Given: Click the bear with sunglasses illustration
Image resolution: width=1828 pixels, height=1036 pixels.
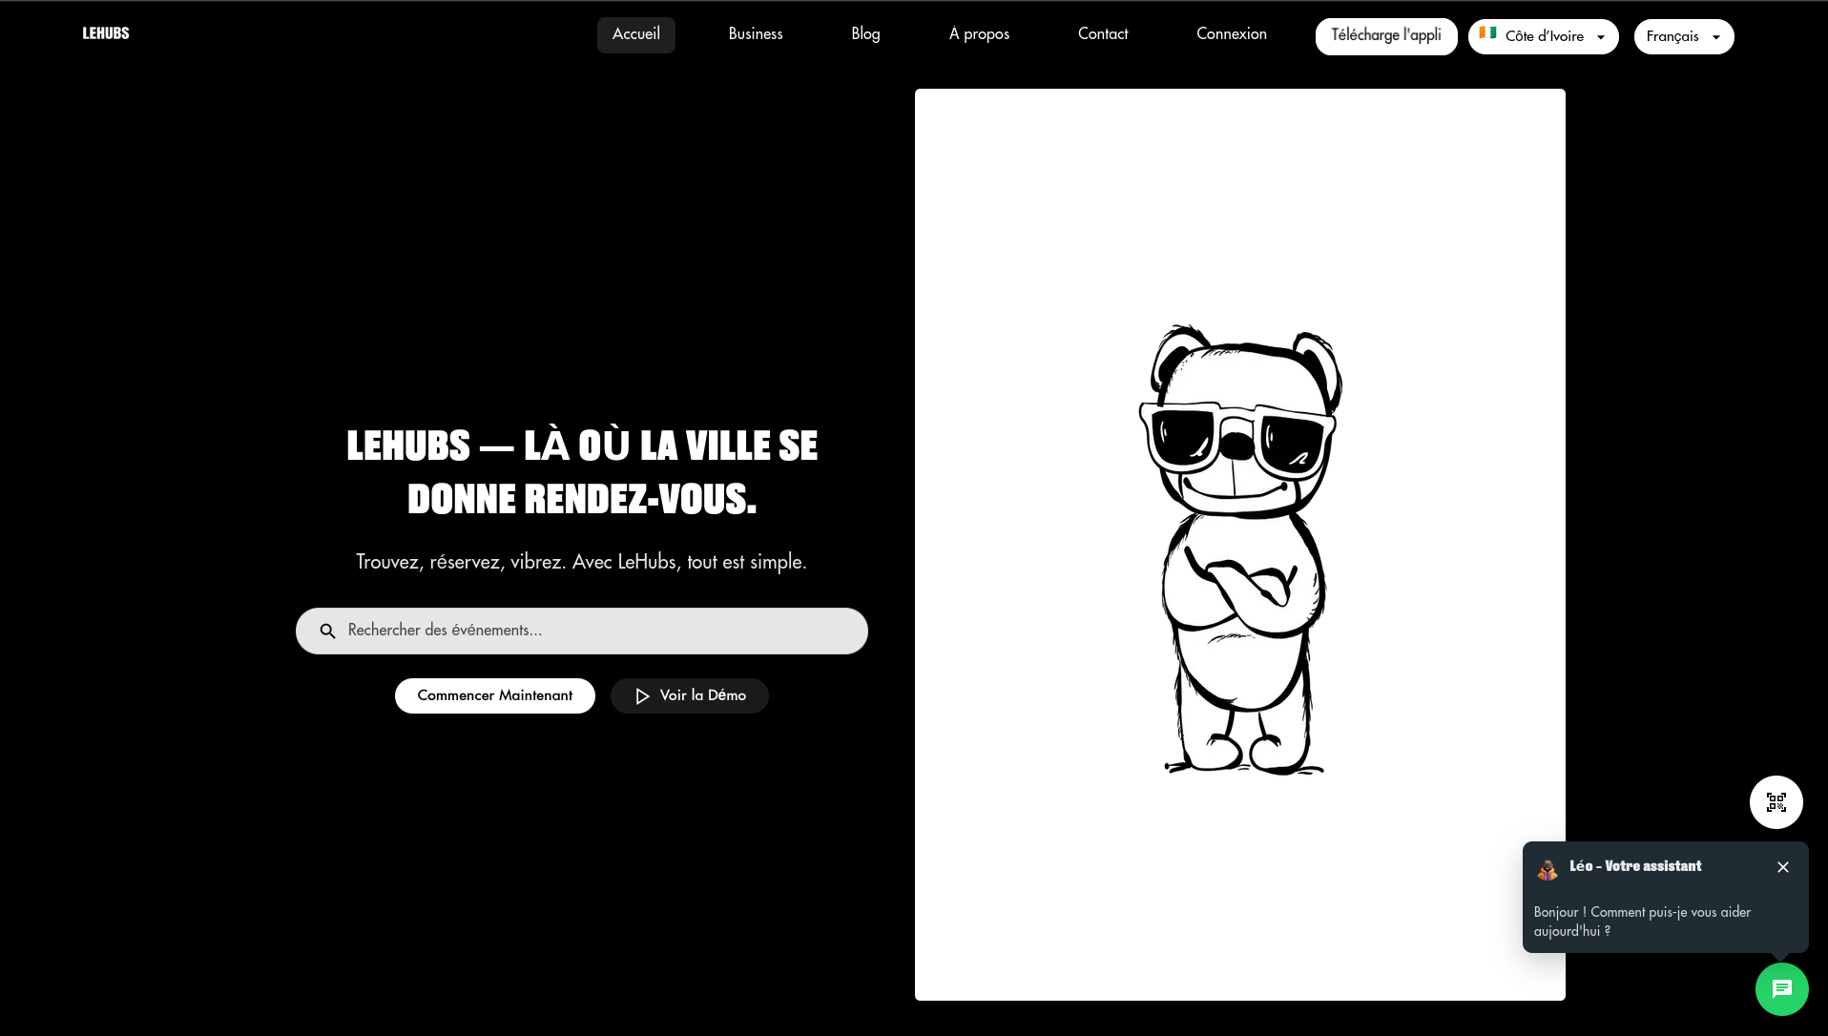Looking at the screenshot, I should pyautogui.click(x=1239, y=549).
